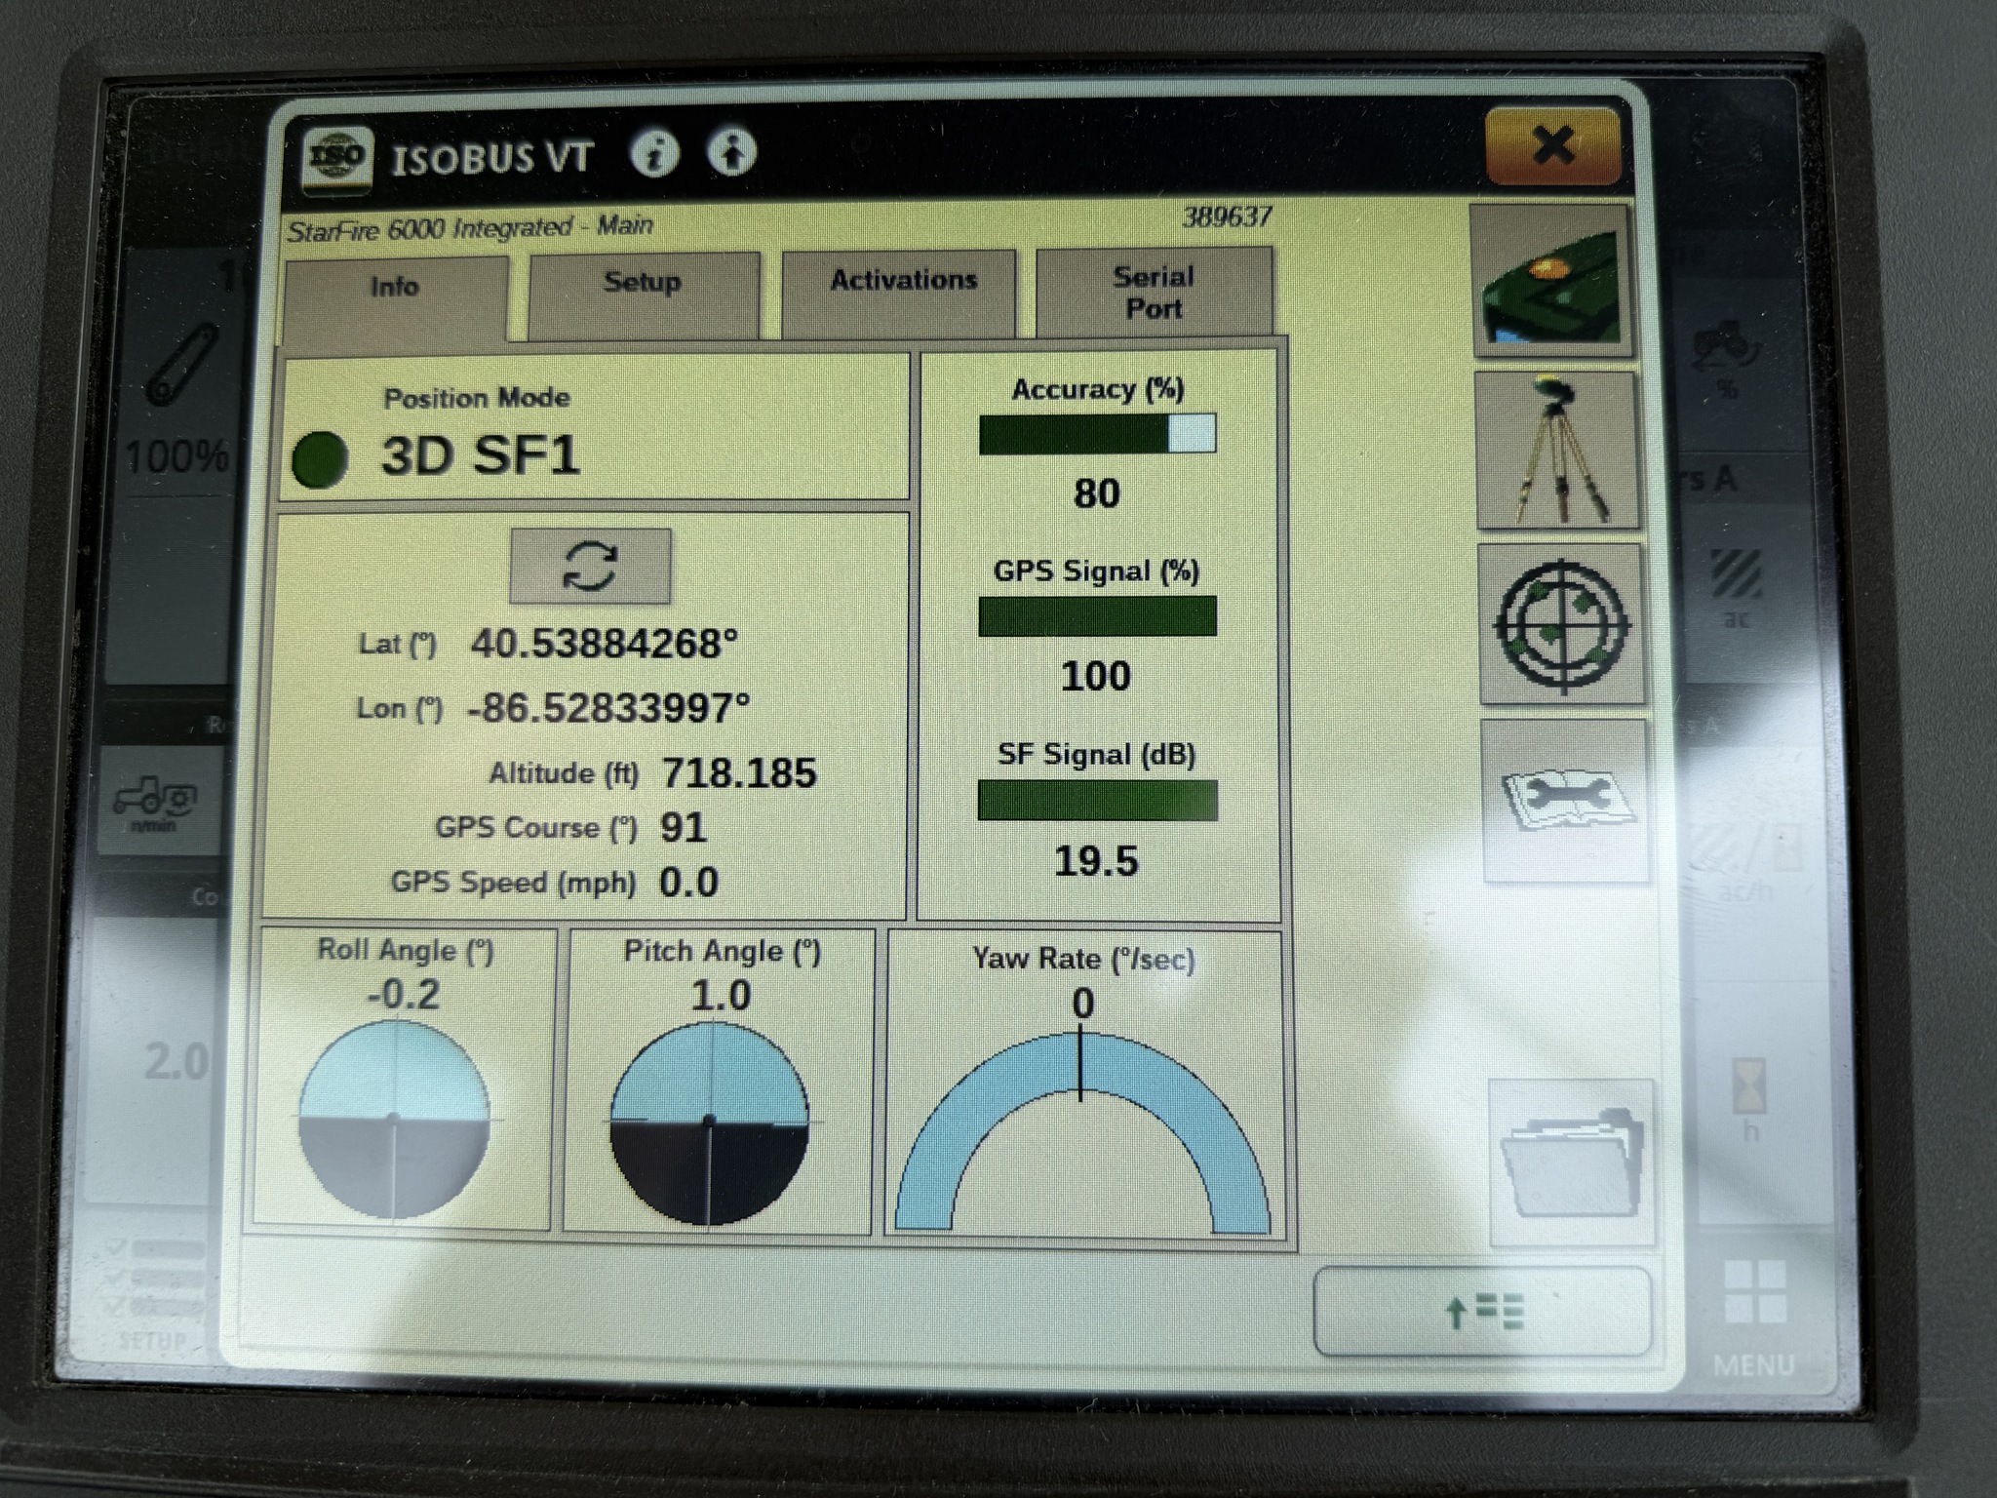
Task: Open the SETUP checklist icon in background
Action: point(154,1292)
